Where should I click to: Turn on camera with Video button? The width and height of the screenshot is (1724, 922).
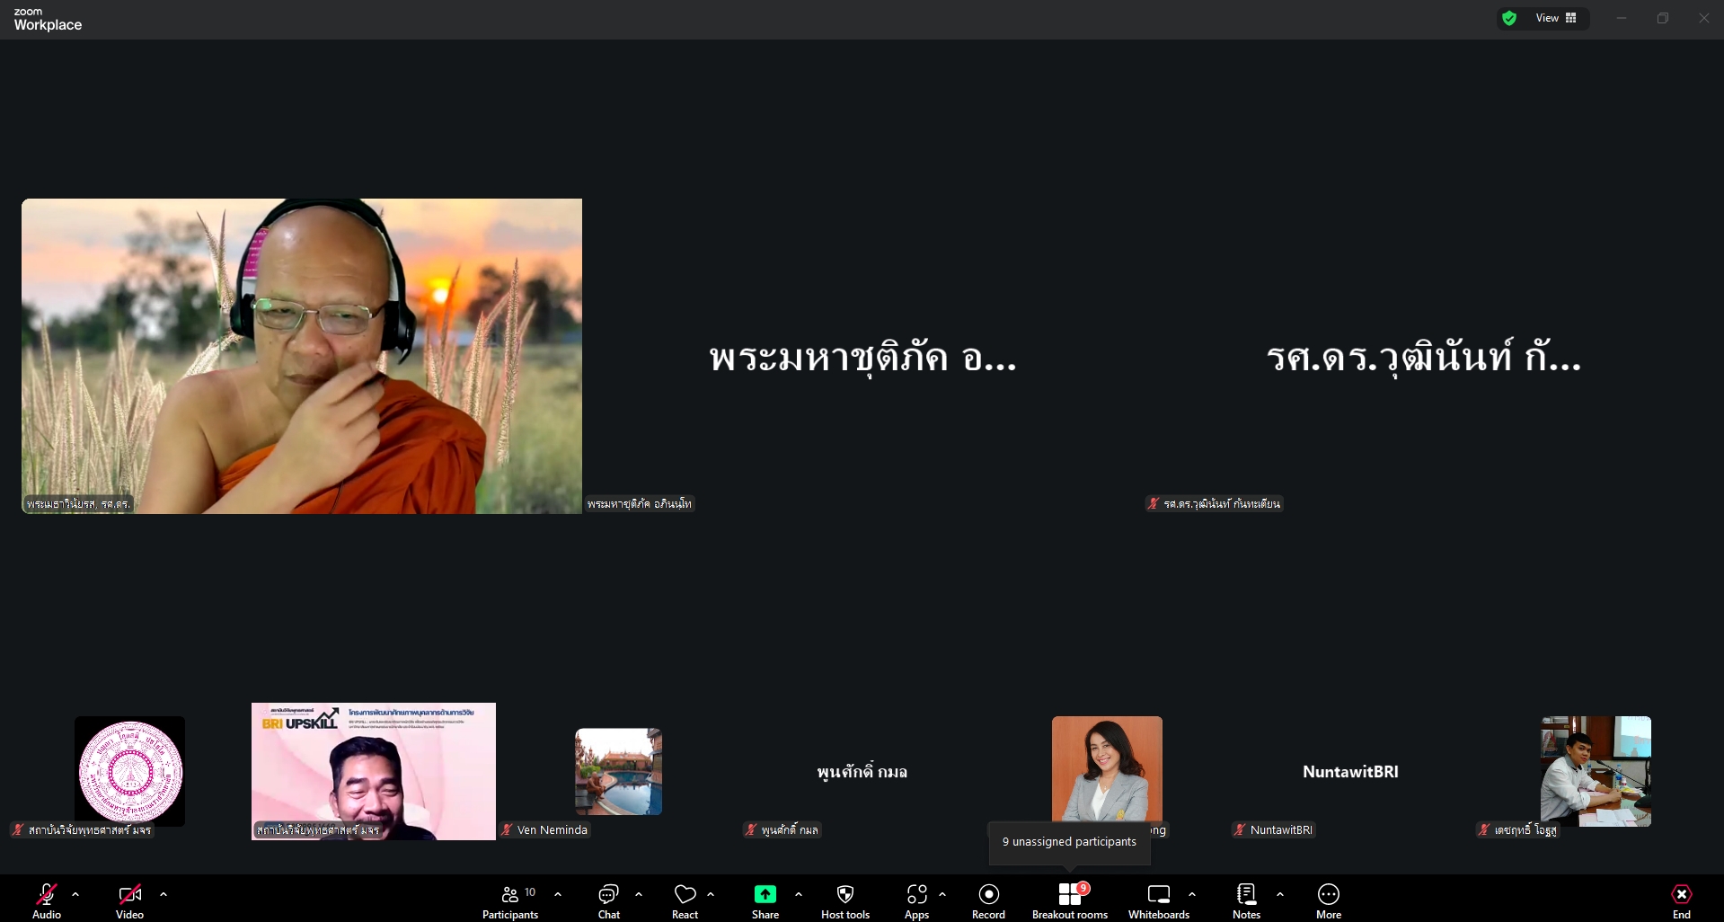[x=129, y=900]
